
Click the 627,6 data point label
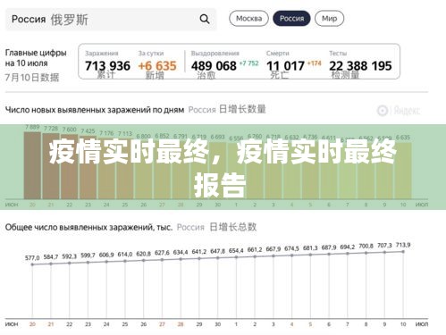click(x=162, y=253)
